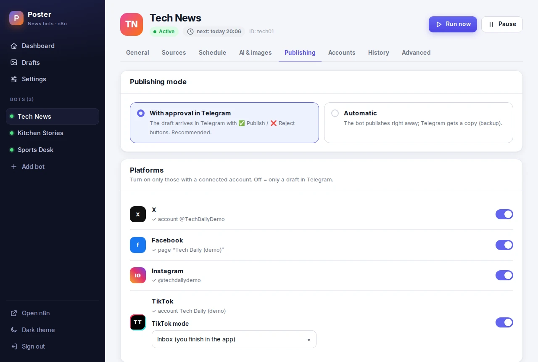
Task: Switch off Instagram publishing toggle
Action: pos(504,275)
